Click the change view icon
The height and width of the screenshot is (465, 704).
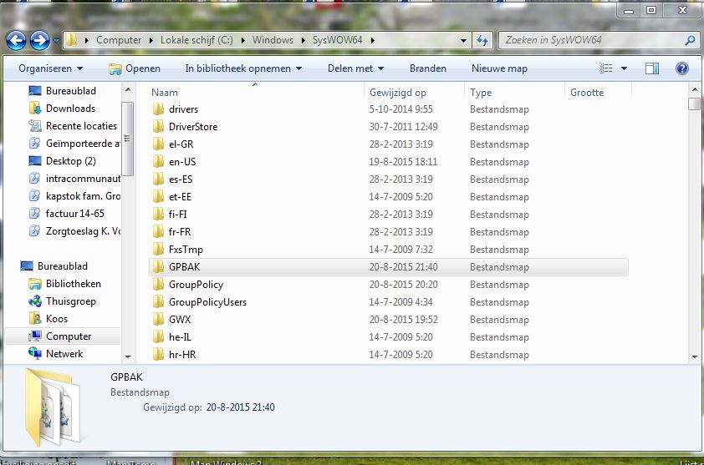pos(605,68)
